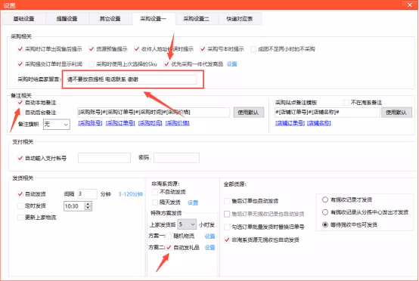Enable 成团不足两小时的不采购 checkbox
The image size is (419, 281).
pos(253,49)
